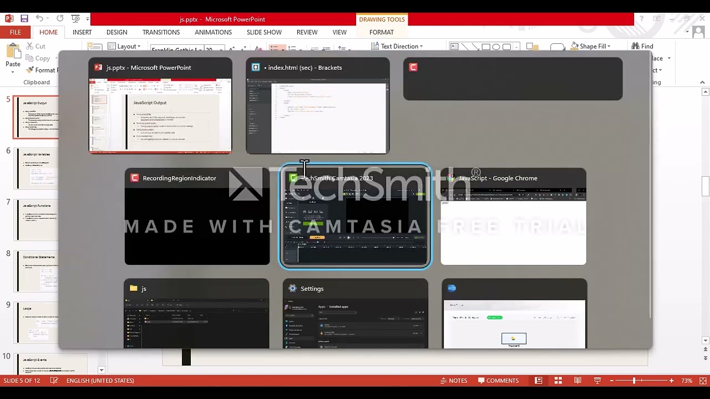Select the oval shape in shapes gallery
The image size is (710, 399).
point(496,47)
